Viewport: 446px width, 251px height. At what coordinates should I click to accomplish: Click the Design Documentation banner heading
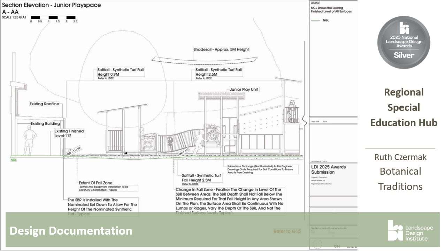(71, 231)
